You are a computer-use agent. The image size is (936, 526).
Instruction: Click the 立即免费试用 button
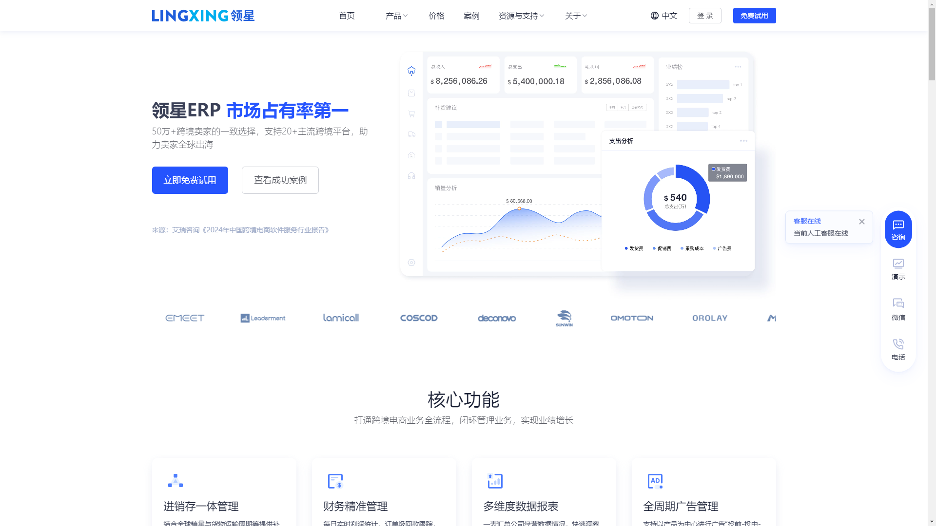pyautogui.click(x=190, y=180)
